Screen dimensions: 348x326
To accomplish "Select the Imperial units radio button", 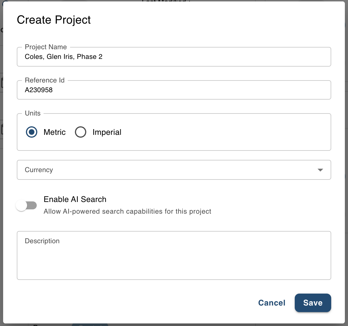I will pos(81,132).
